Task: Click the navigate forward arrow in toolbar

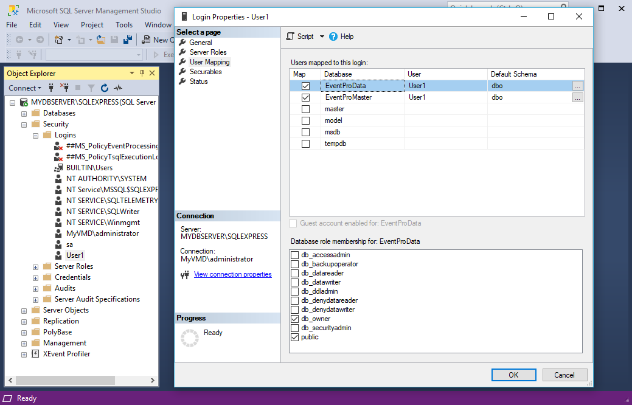Action: (x=40, y=40)
